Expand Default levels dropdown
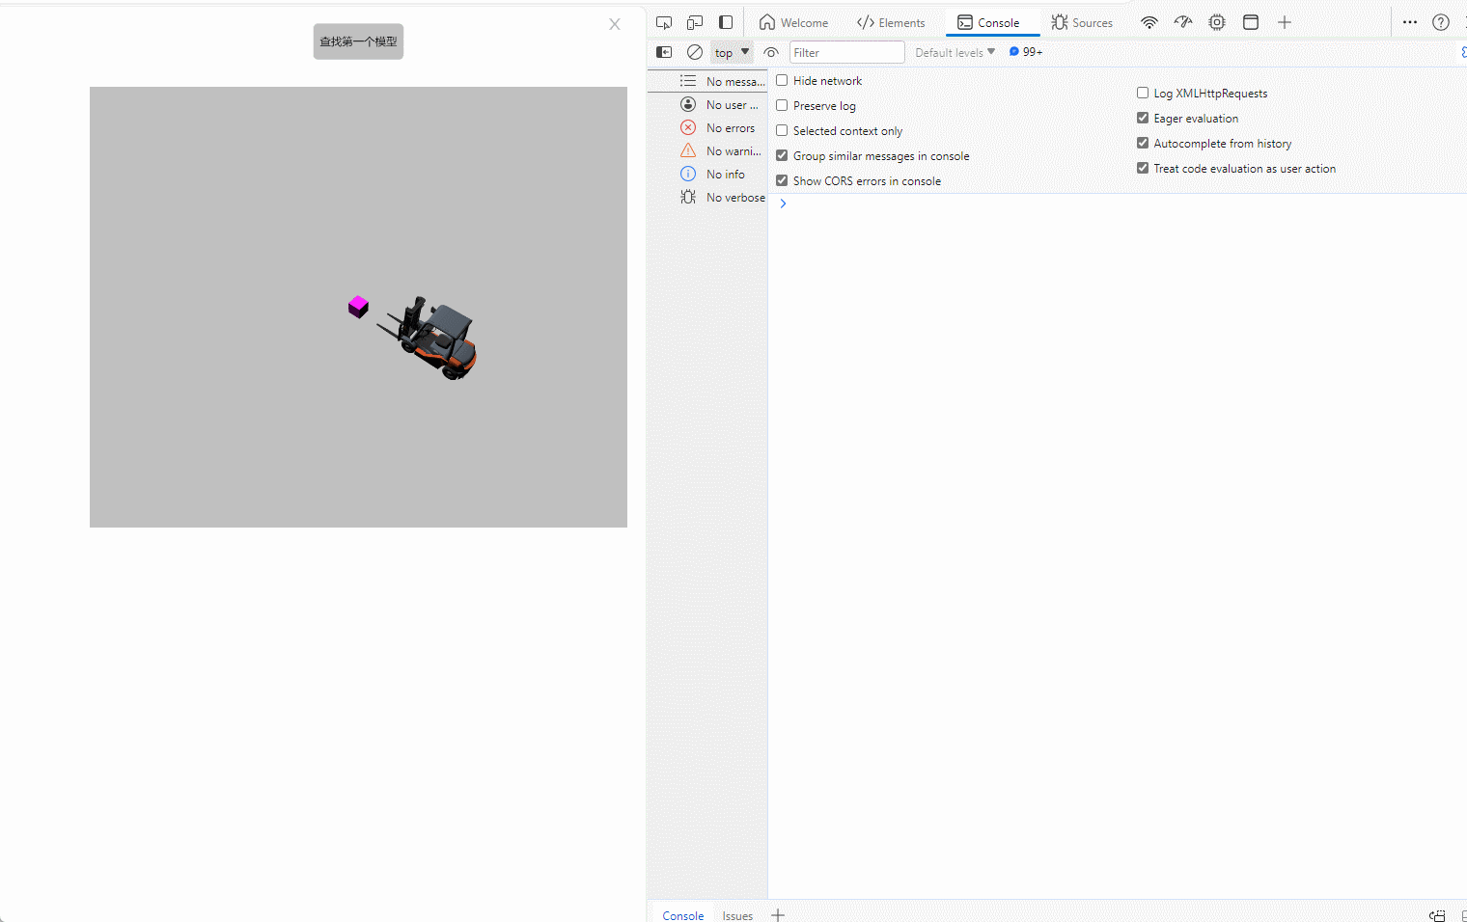Image resolution: width=1467 pixels, height=922 pixels. (955, 52)
